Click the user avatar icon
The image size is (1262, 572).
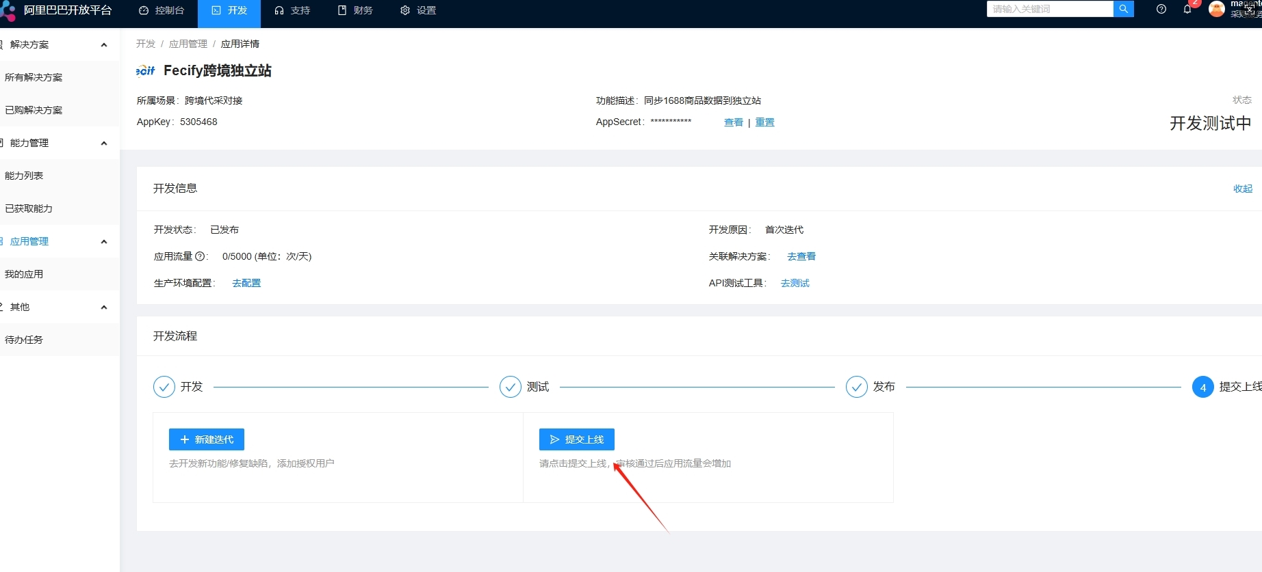(x=1216, y=10)
